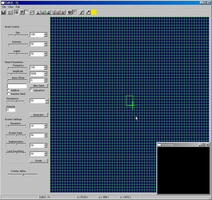Click the Land Smoothing spinner arrows

click(46, 154)
